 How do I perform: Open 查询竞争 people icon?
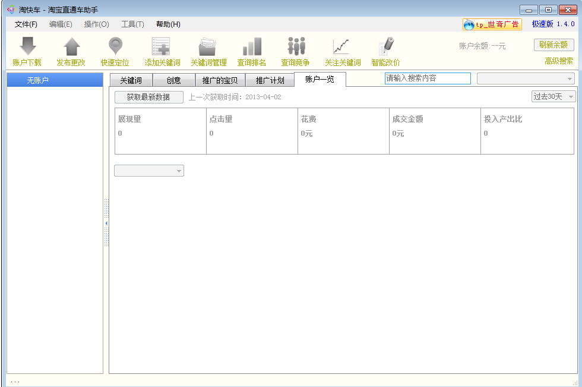pos(296,46)
